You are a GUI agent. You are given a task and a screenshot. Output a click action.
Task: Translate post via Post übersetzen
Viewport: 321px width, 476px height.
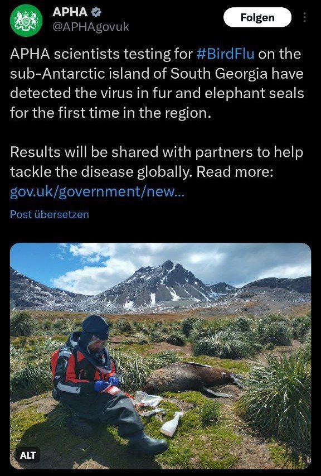50,214
